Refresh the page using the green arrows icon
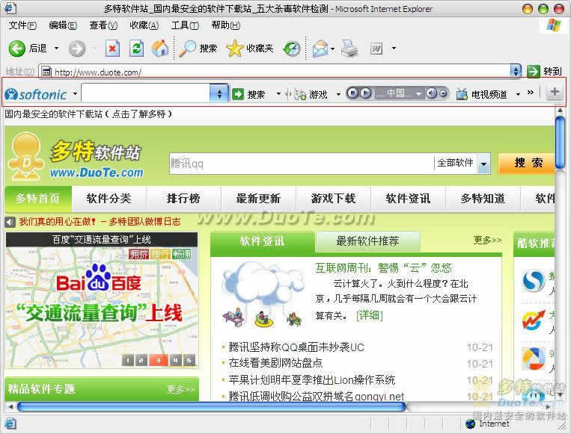This screenshot has width=571, height=434. [136, 49]
